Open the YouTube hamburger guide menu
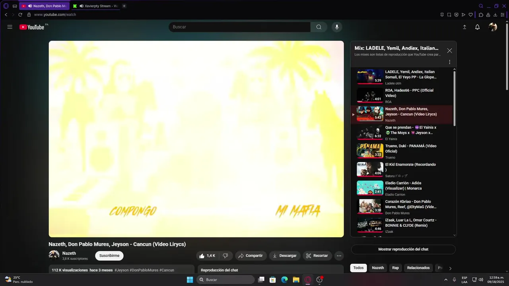The image size is (509, 286). point(10,27)
